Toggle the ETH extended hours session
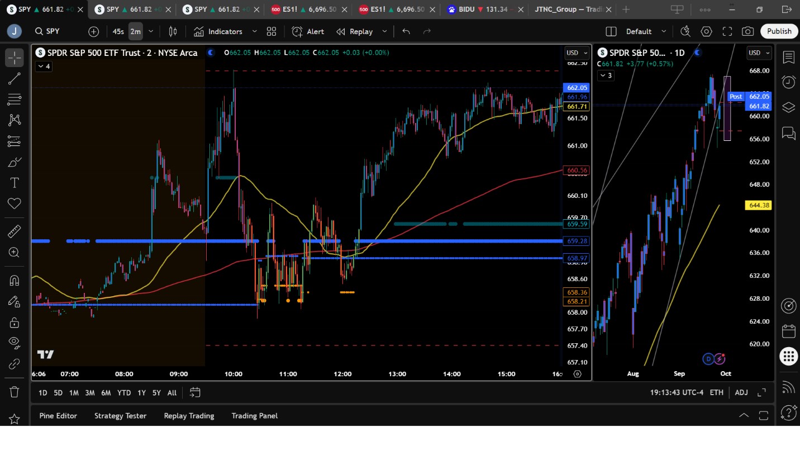This screenshot has width=800, height=450. (716, 392)
